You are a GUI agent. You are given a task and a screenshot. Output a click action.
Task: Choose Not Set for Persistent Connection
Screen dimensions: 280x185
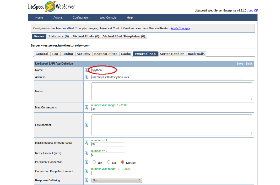pyautogui.click(x=123, y=162)
